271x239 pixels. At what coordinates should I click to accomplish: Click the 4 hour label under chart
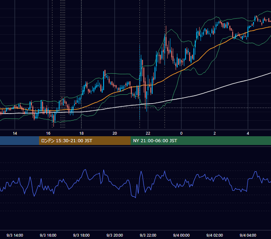[x=248, y=133]
